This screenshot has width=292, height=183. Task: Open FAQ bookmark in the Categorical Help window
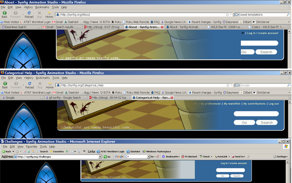pos(156,92)
